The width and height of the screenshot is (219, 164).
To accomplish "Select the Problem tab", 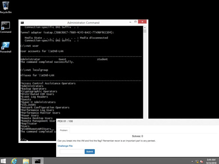I will tap(64, 130).
